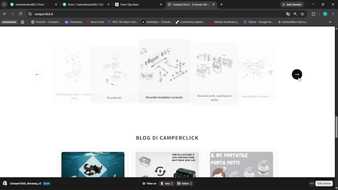Open the backendflow bookmark
The width and height of the screenshot is (338, 190).
293,22
